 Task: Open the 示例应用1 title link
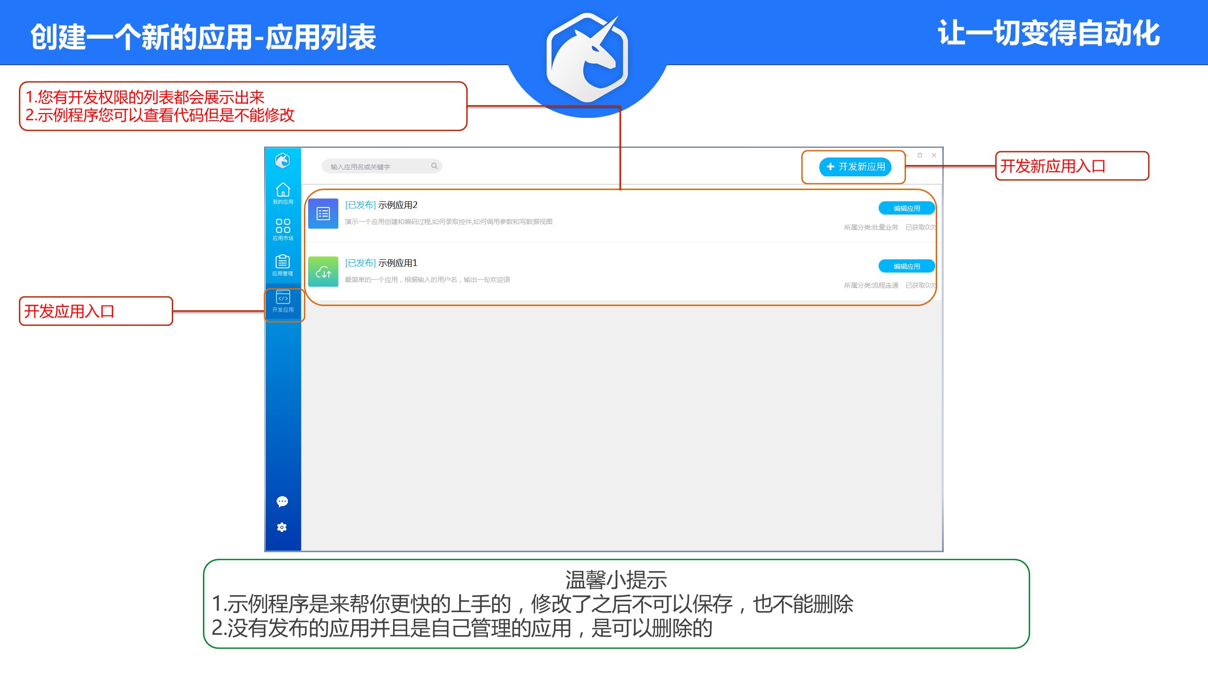point(397,263)
